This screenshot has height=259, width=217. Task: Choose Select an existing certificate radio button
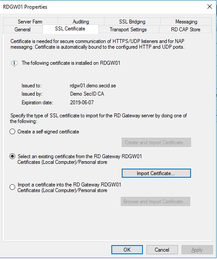[x=13, y=156]
